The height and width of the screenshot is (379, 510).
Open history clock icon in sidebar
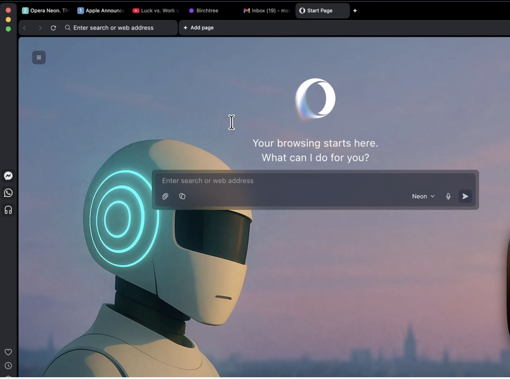click(8, 366)
